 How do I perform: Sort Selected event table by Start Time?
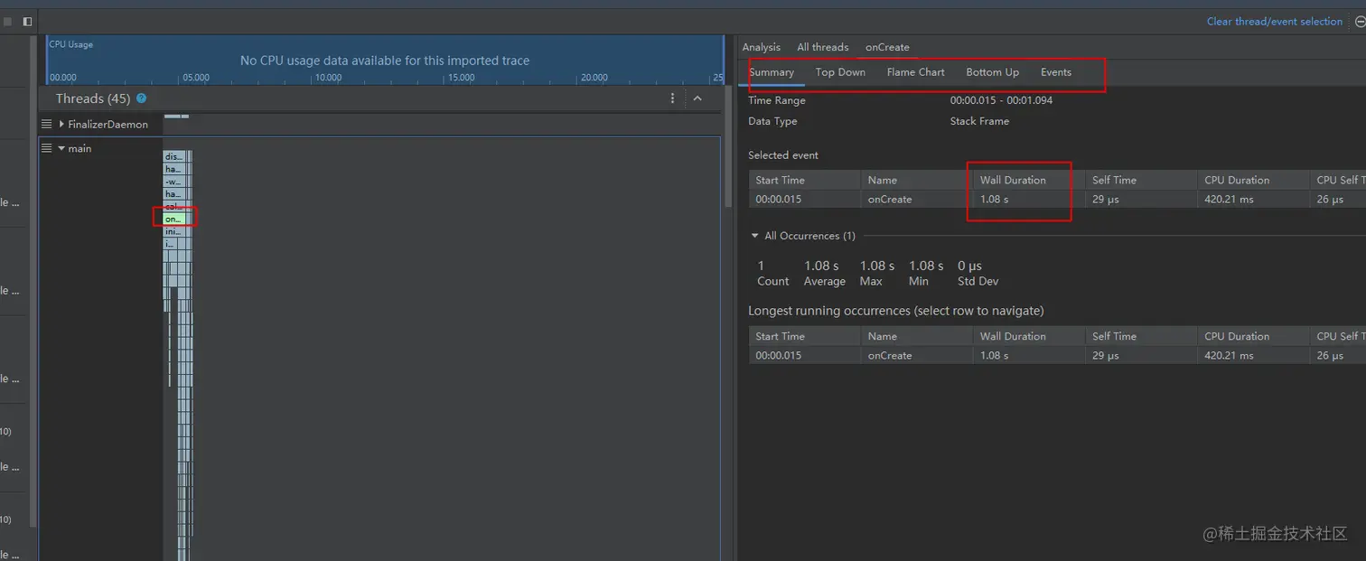click(x=804, y=180)
